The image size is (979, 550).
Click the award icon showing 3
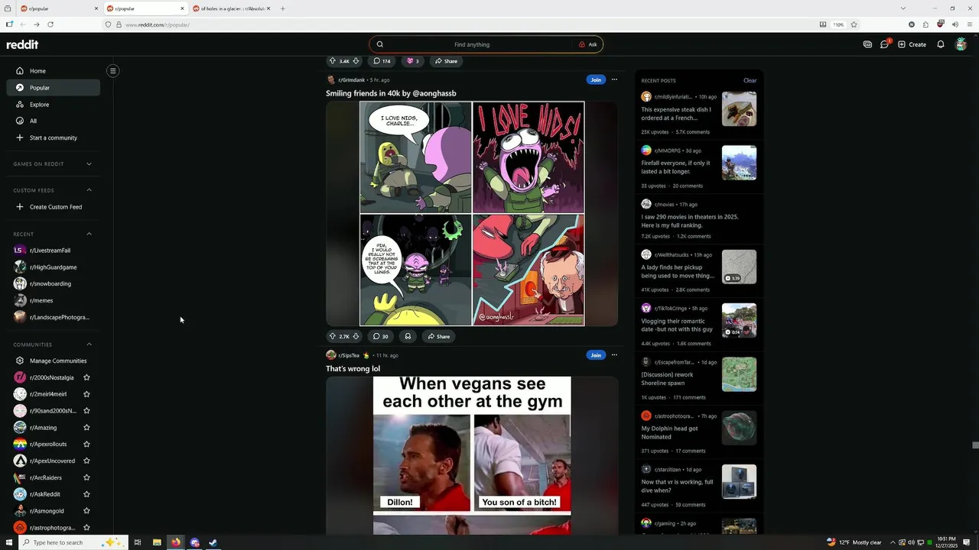412,61
